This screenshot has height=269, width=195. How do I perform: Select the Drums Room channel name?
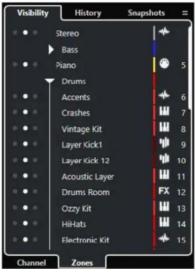pos(86,192)
